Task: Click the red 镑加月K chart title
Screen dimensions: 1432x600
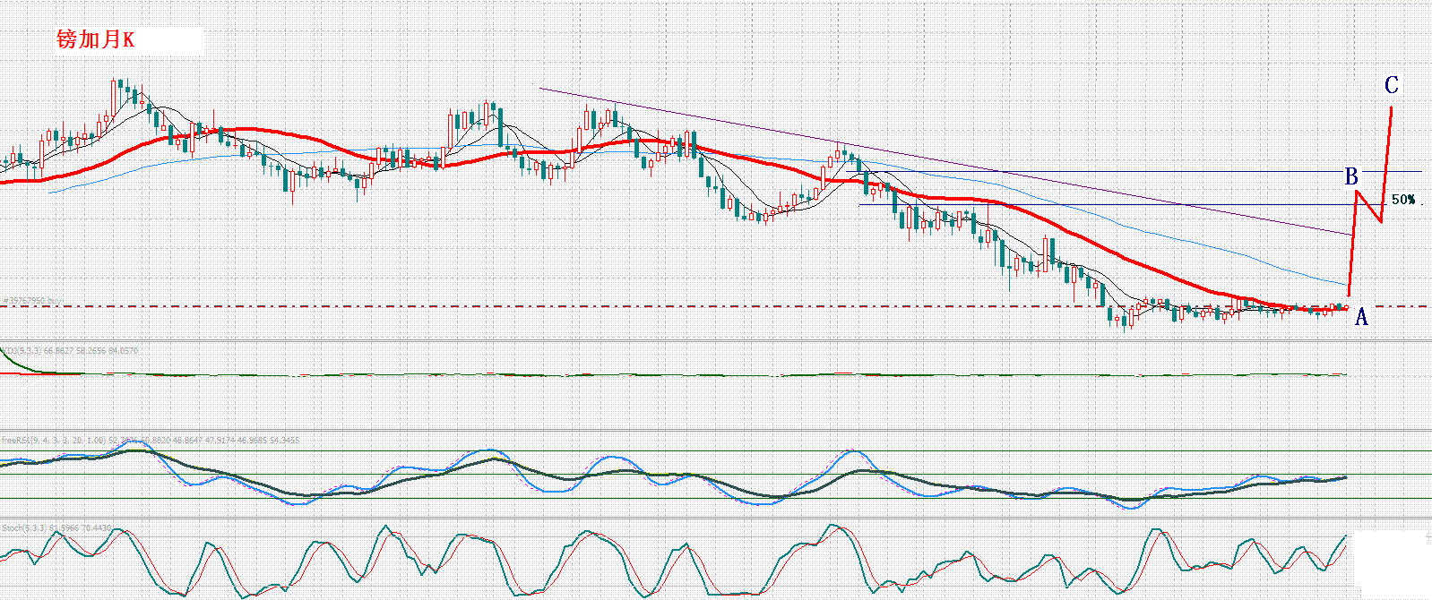Action: [x=95, y=39]
